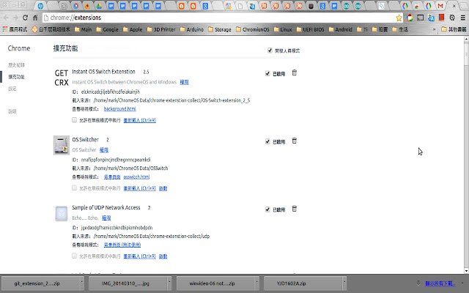
Task: Click the show all downloads link
Action: pos(440,283)
